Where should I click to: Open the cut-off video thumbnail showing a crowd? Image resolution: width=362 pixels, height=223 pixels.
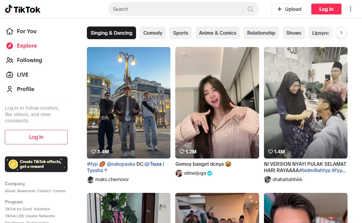(x=217, y=208)
